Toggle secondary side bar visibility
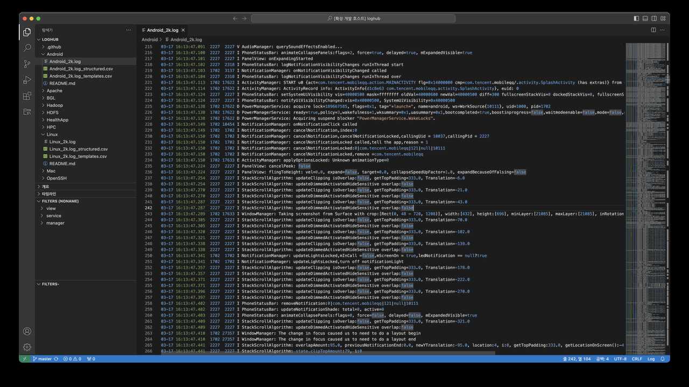The image size is (689, 387). [655, 18]
